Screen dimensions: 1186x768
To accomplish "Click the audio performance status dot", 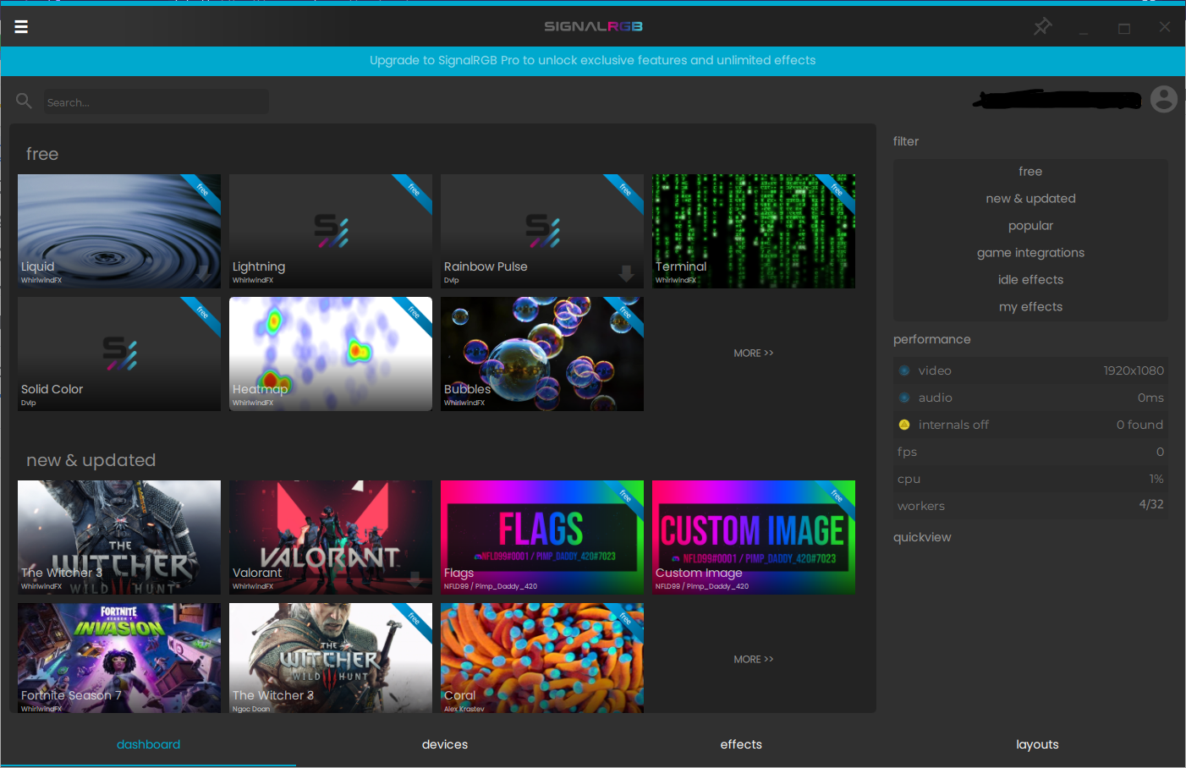I will (x=904, y=398).
